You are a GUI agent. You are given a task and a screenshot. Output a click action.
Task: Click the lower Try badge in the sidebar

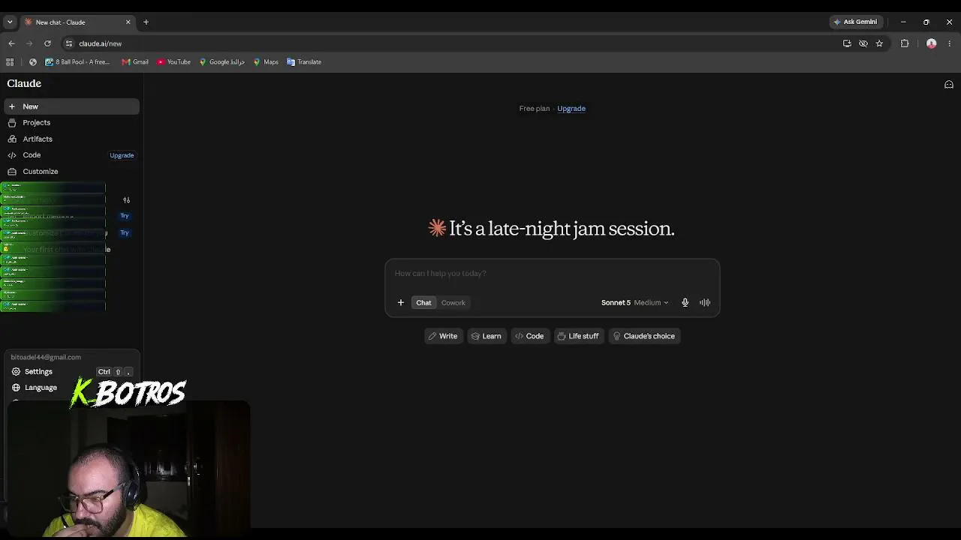point(125,232)
